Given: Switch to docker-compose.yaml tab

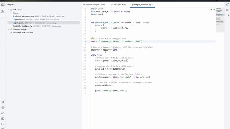Looking at the screenshot, I should point(94,5).
